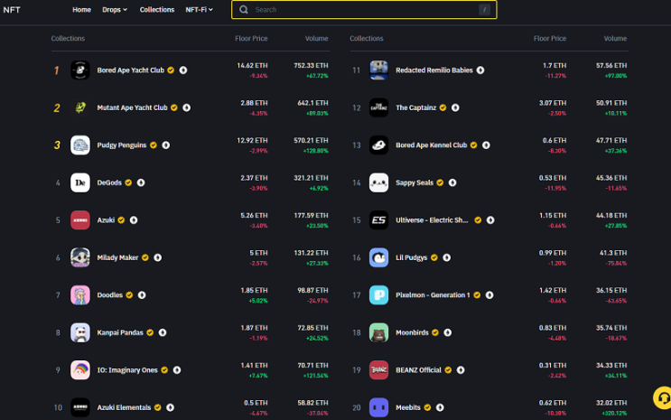Open the Meebits collection avatar
The width and height of the screenshot is (671, 420).
click(378, 407)
